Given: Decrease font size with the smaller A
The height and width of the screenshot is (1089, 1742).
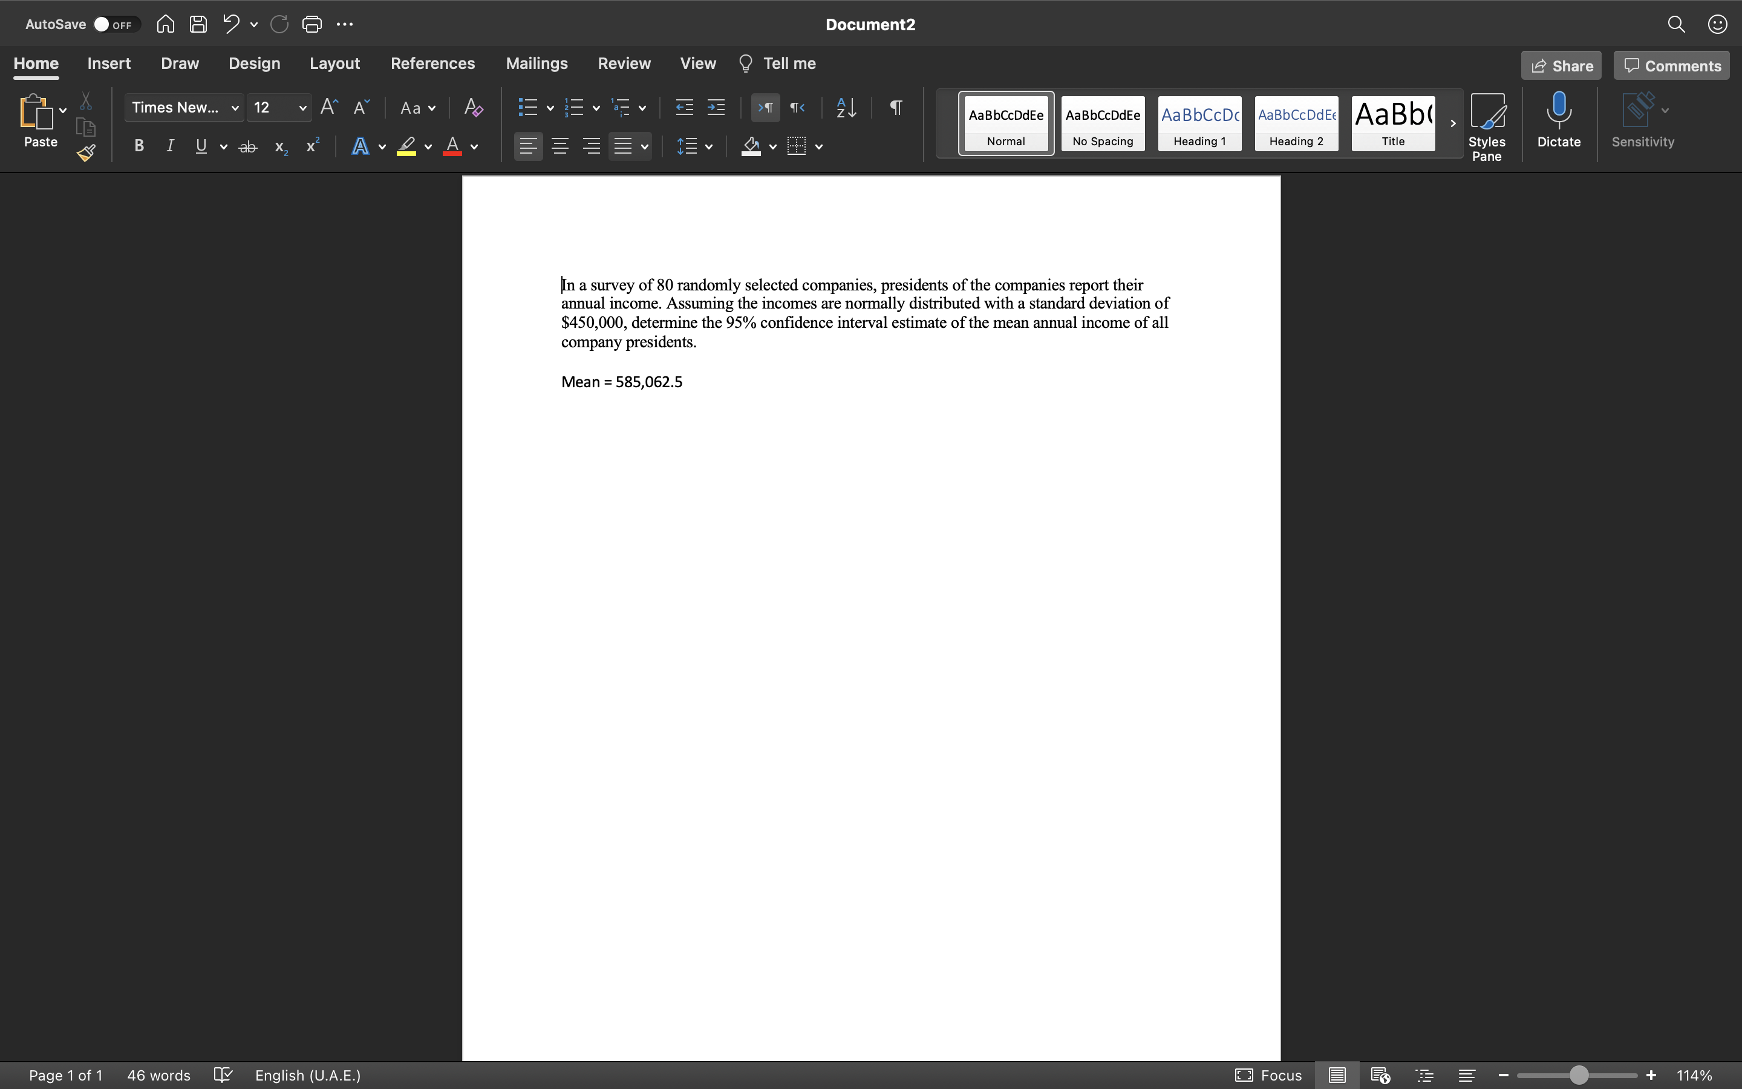Looking at the screenshot, I should point(361,107).
